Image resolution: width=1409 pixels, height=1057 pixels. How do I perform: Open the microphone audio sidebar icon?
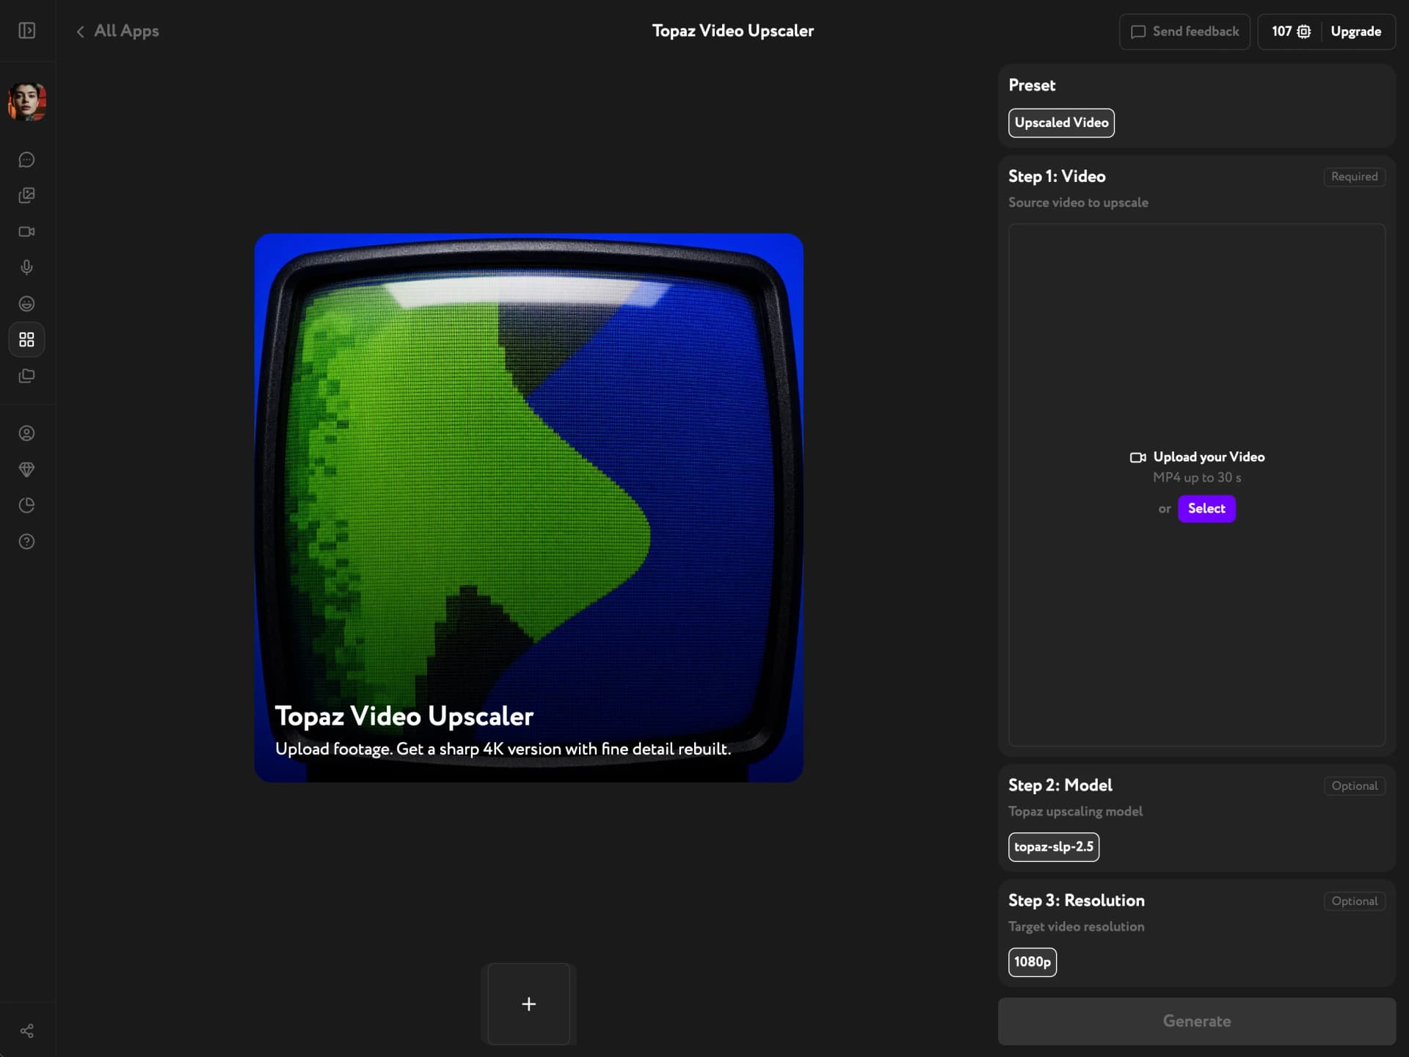26,268
